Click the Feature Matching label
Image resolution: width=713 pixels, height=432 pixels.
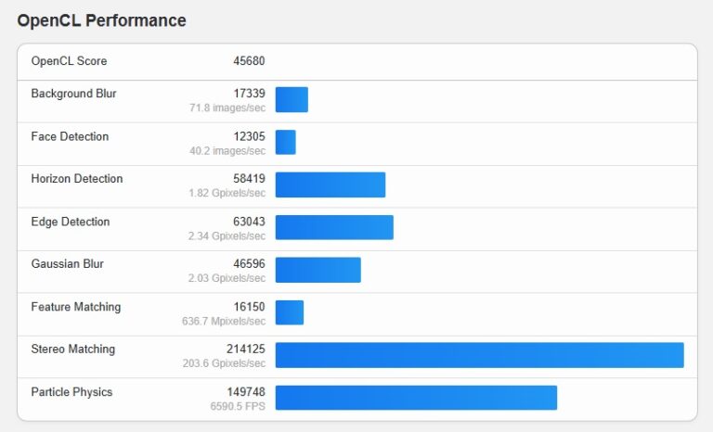pyautogui.click(x=75, y=307)
